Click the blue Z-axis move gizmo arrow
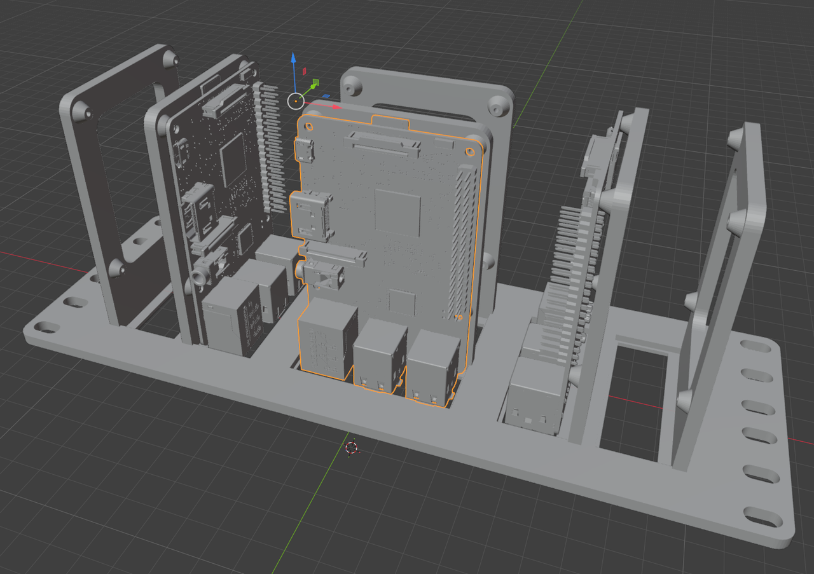814x574 pixels. pos(293,59)
